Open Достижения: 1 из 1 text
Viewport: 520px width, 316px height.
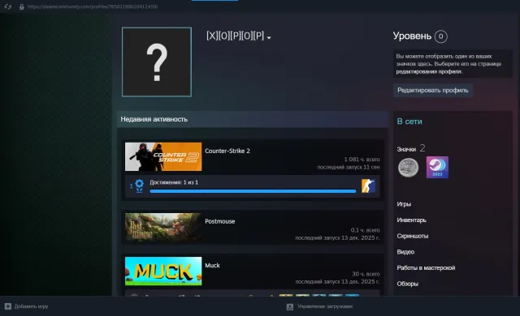tap(174, 182)
